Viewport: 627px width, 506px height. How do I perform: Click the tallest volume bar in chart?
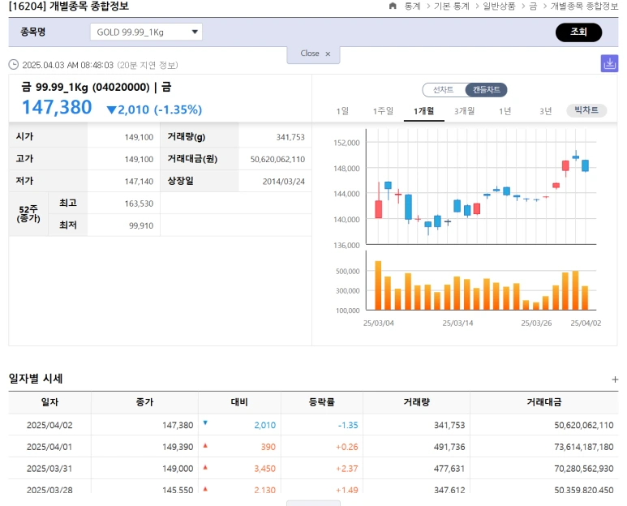click(378, 285)
